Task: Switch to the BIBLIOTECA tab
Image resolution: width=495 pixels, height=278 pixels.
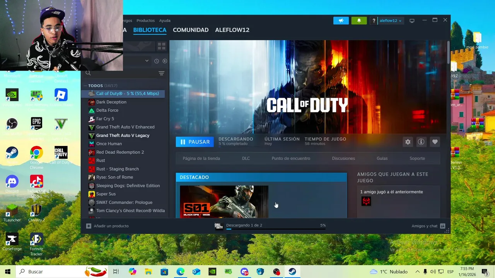Action: (150, 30)
